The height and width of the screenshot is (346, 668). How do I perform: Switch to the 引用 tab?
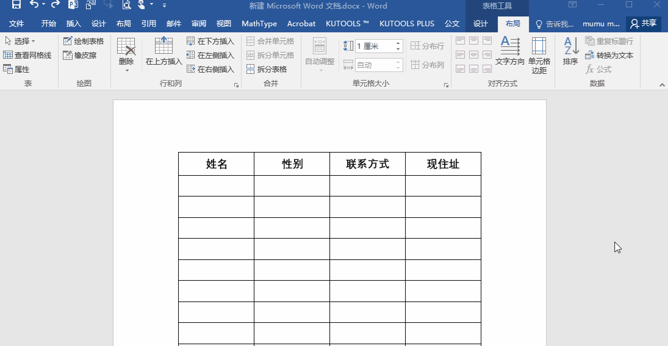click(x=149, y=23)
